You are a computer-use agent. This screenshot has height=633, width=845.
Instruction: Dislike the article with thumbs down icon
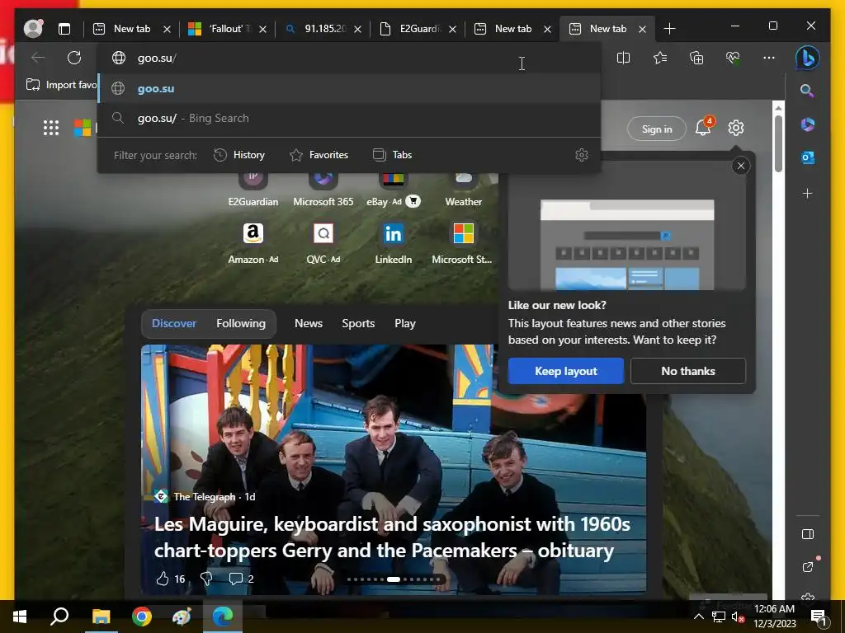[206, 579]
